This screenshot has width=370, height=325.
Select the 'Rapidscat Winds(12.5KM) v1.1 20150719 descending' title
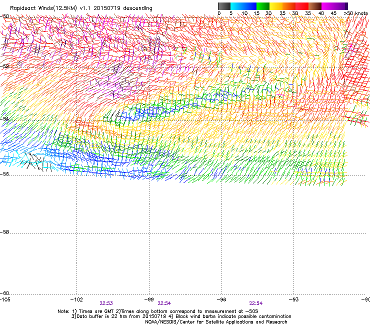tap(81, 8)
